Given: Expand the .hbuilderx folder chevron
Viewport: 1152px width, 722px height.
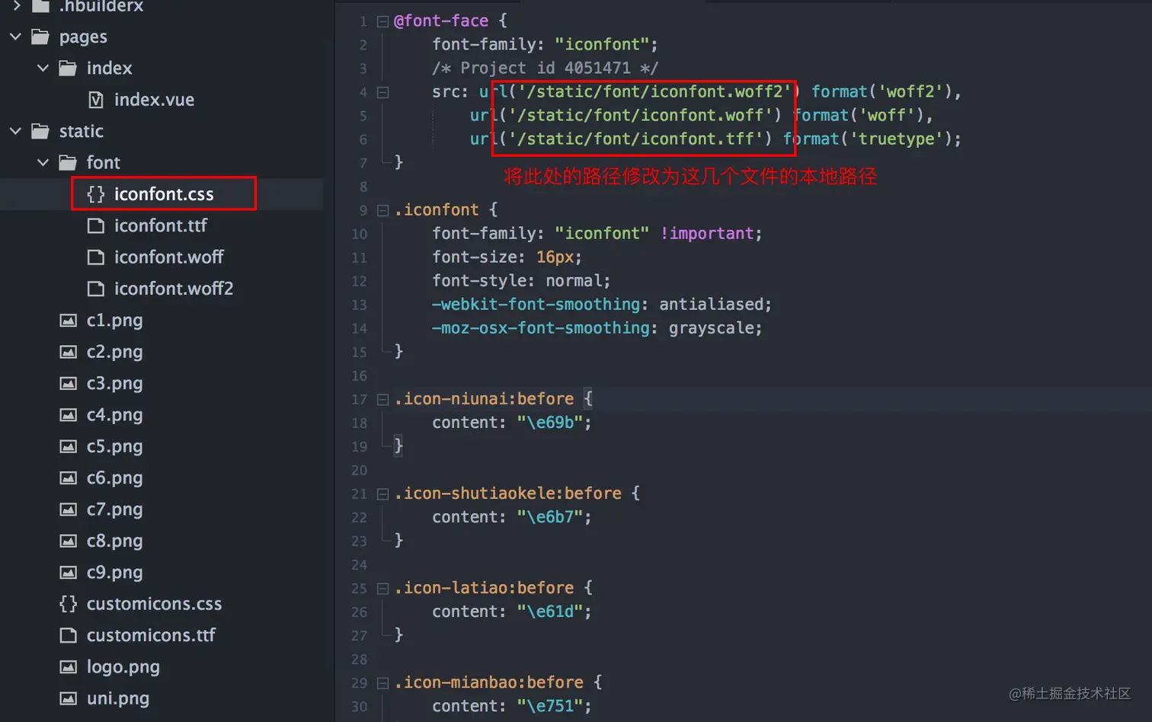Looking at the screenshot, I should tap(16, 5).
